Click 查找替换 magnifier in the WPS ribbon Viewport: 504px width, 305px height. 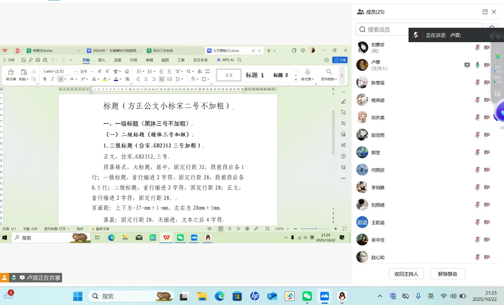(329, 72)
